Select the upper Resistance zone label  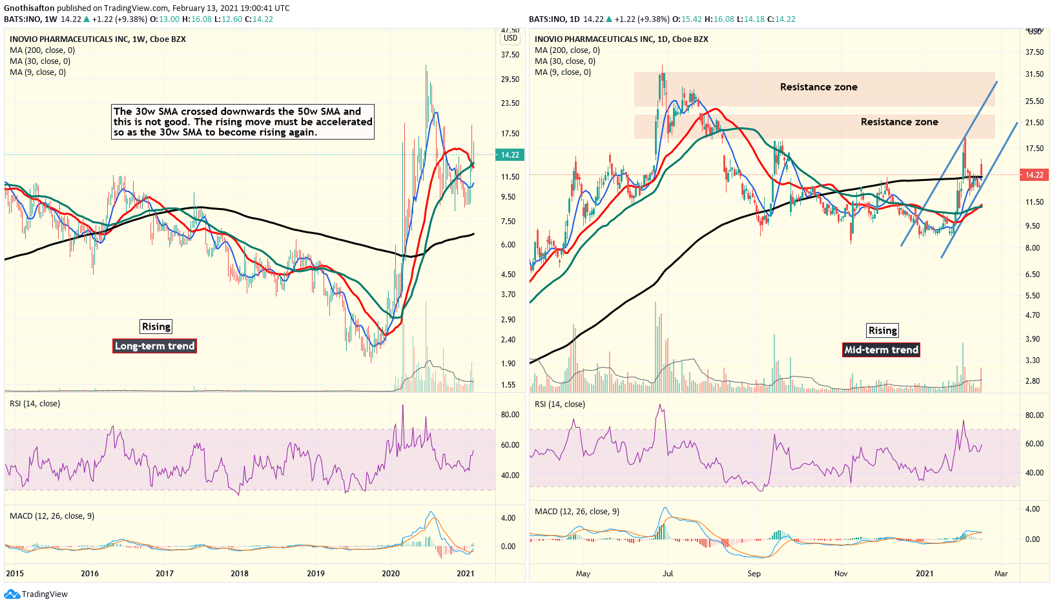pyautogui.click(x=819, y=87)
